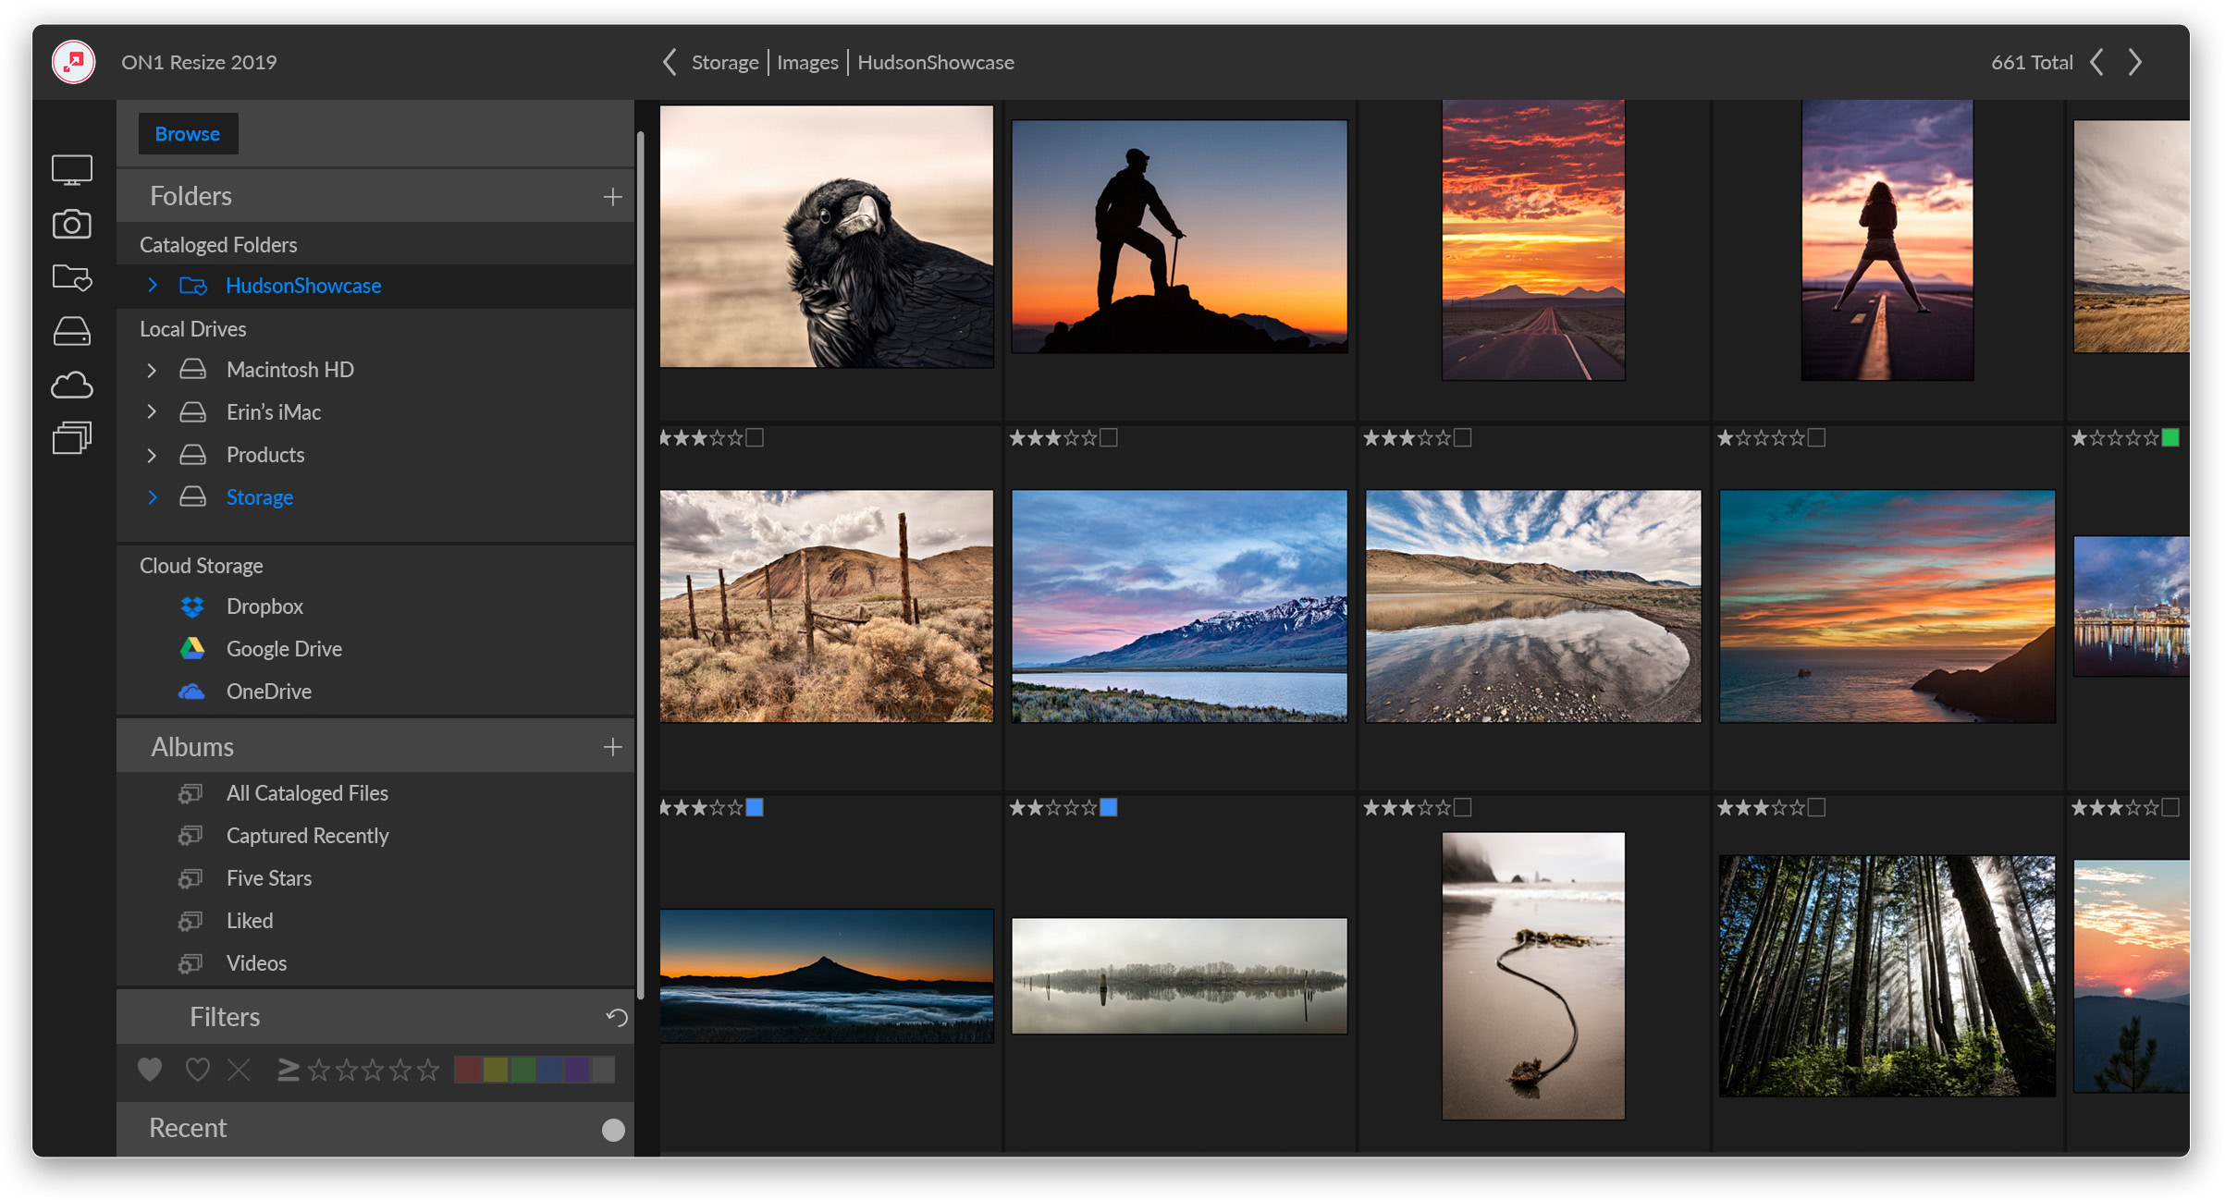Image resolution: width=2225 pixels, height=1200 pixels.
Task: Toggle the color label box under raven photo
Action: coord(755,438)
